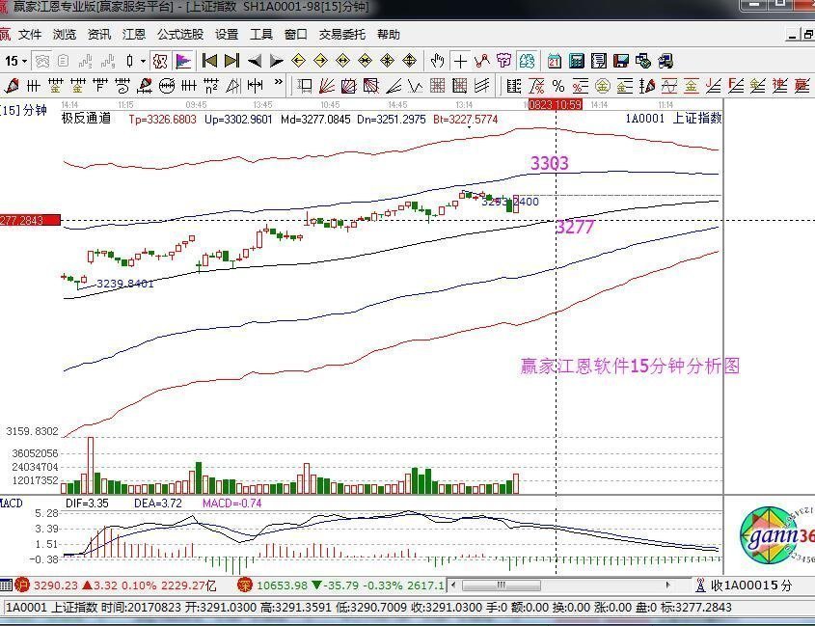Open the 设置 menu

coord(227,35)
